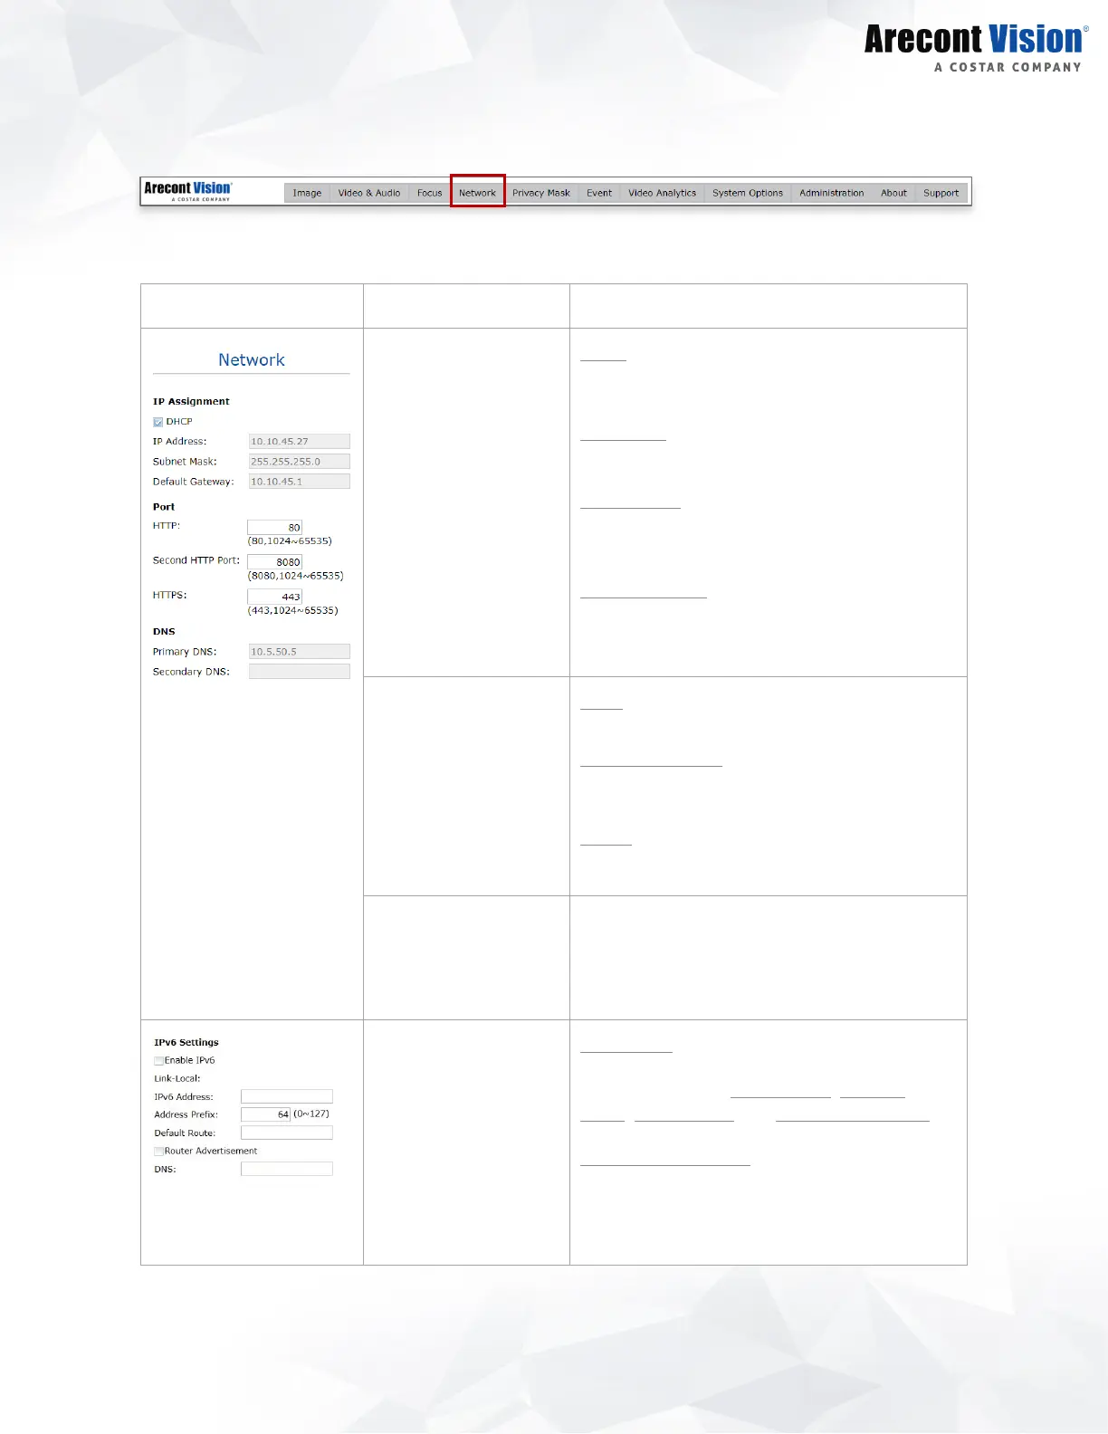Screen dimensions: 1108x1434
Task: Open the Support tab
Action: pos(941,193)
